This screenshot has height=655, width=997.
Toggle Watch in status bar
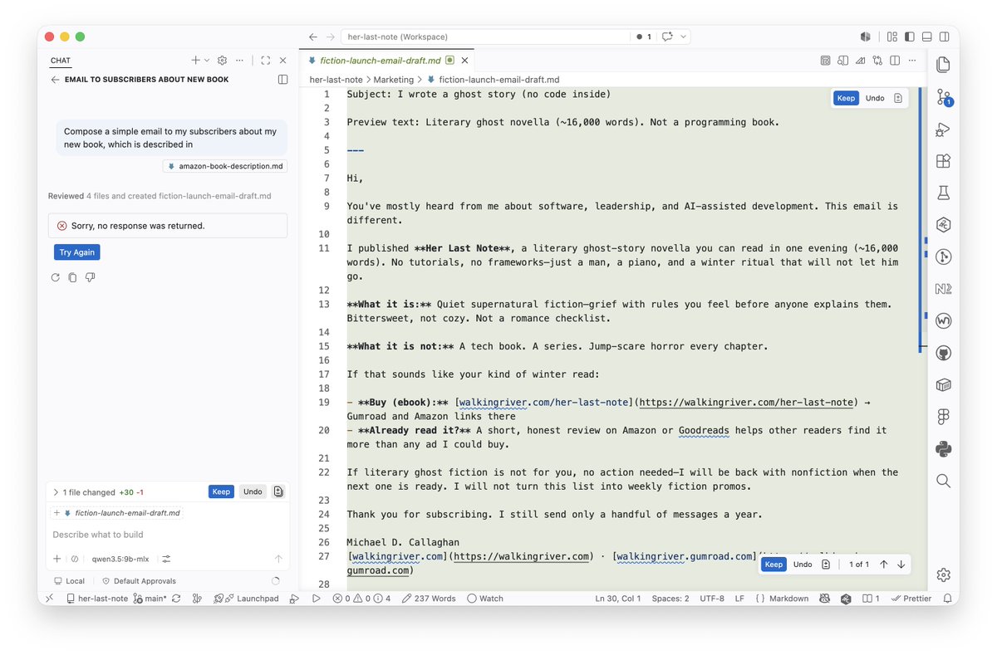pyautogui.click(x=485, y=599)
